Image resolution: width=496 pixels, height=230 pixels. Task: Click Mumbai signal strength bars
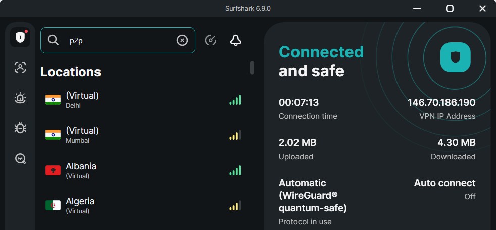[235, 135]
